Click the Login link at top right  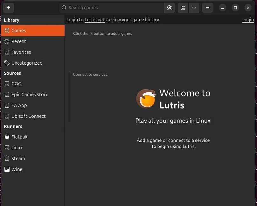tap(248, 20)
